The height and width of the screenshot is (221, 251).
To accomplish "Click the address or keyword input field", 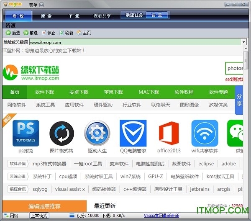I will click(x=134, y=42).
